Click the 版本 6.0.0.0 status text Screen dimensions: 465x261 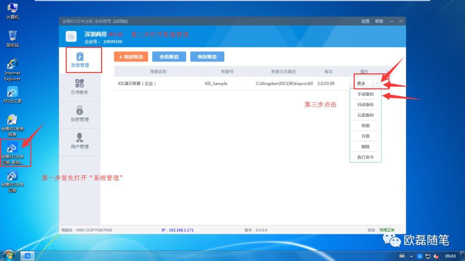coord(256,230)
